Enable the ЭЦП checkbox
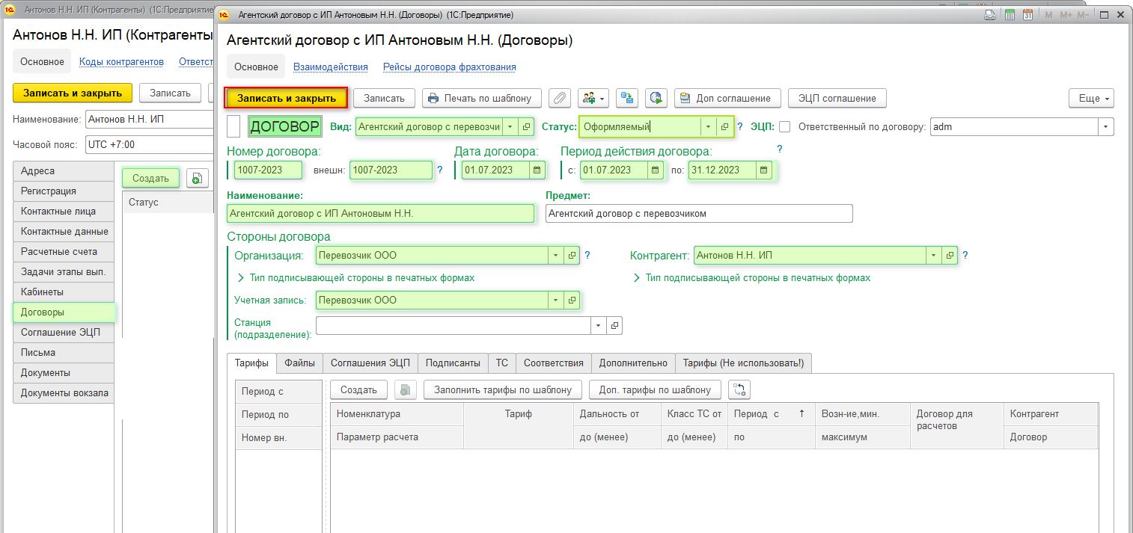 tap(784, 127)
